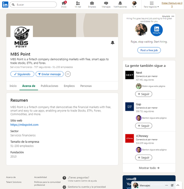The image size is (184, 189).
Task: Open the Gap company logo
Action: click(130, 107)
